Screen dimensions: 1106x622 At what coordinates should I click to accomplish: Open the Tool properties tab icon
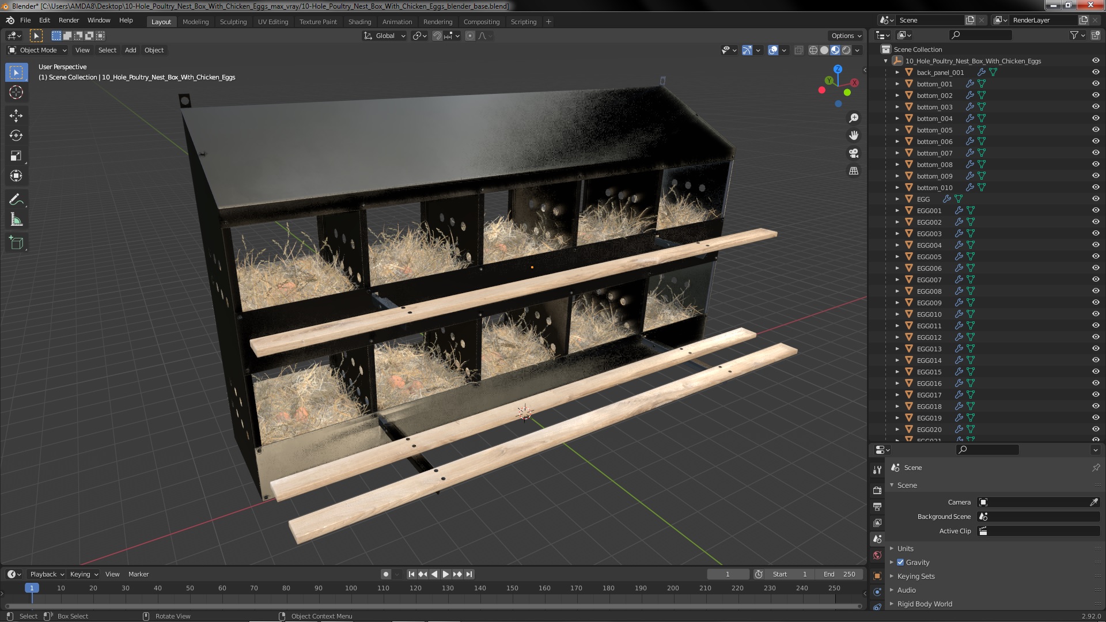click(877, 470)
